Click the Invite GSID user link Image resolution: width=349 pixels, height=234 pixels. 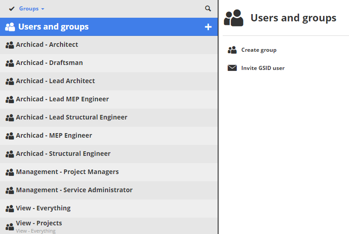[263, 68]
